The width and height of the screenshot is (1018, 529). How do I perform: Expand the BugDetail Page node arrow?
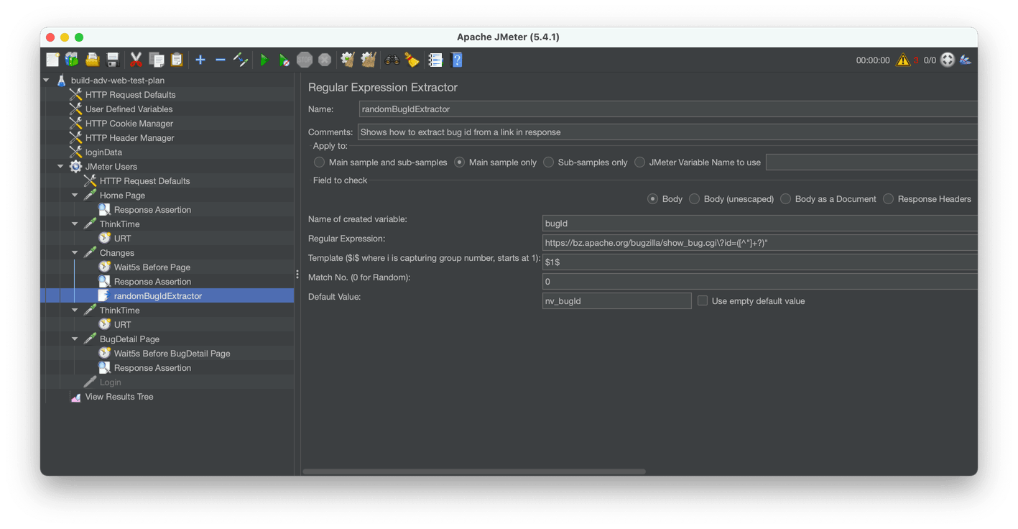75,339
